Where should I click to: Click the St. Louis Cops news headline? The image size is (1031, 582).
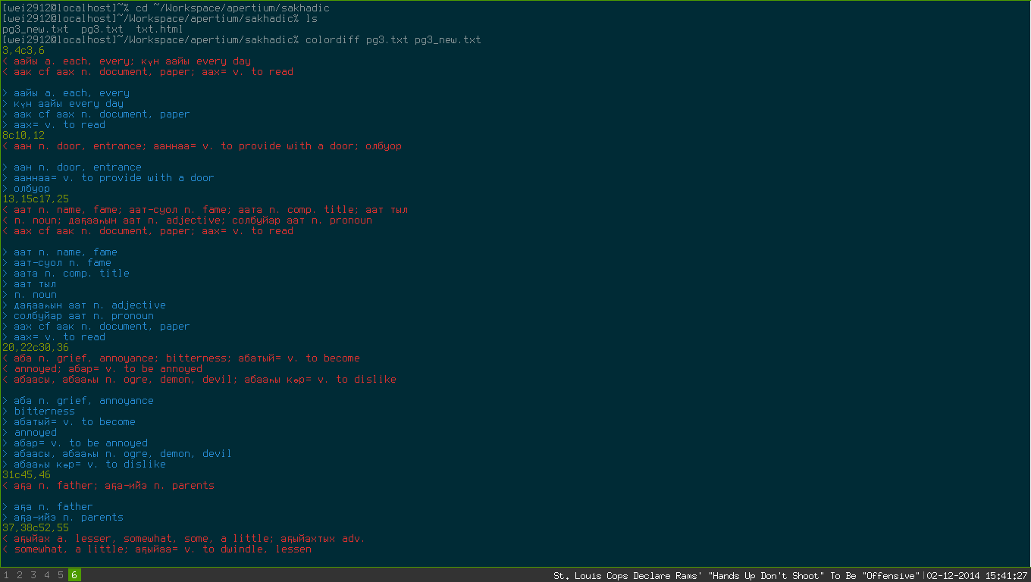(738, 576)
